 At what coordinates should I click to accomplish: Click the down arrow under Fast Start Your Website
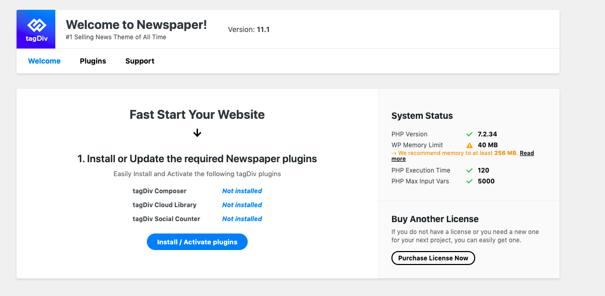click(x=197, y=133)
